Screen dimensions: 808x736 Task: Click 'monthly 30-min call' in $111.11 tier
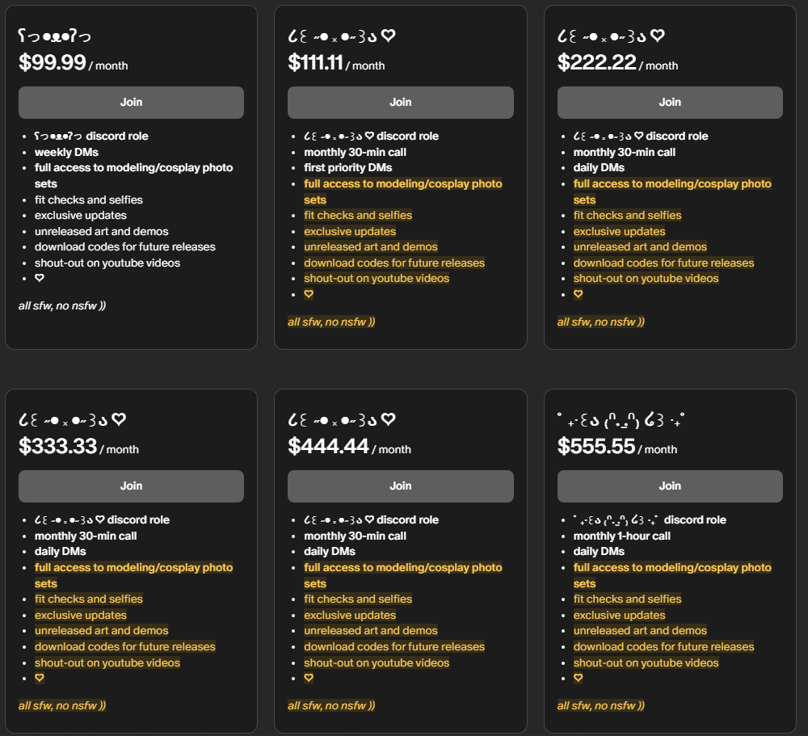pyautogui.click(x=355, y=152)
